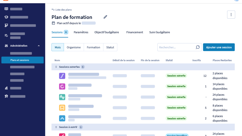Go back to Liste des plans
The height and width of the screenshot is (136, 242).
62,10
